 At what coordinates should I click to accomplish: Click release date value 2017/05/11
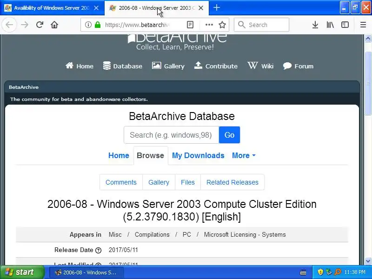123,250
